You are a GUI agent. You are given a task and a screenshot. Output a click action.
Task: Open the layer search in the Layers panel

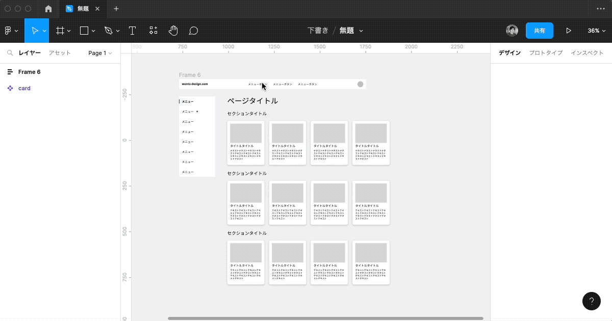(x=10, y=52)
